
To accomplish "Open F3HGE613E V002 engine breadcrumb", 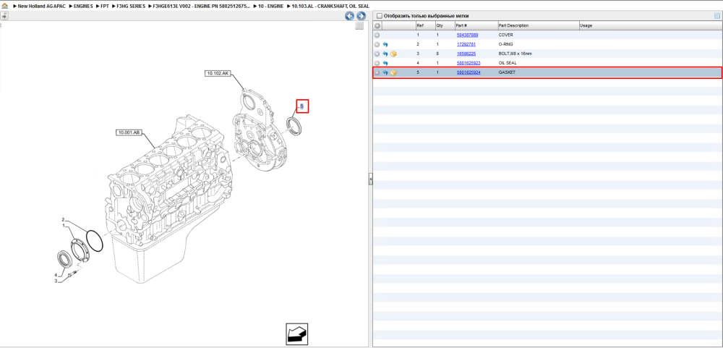I will click(202, 7).
